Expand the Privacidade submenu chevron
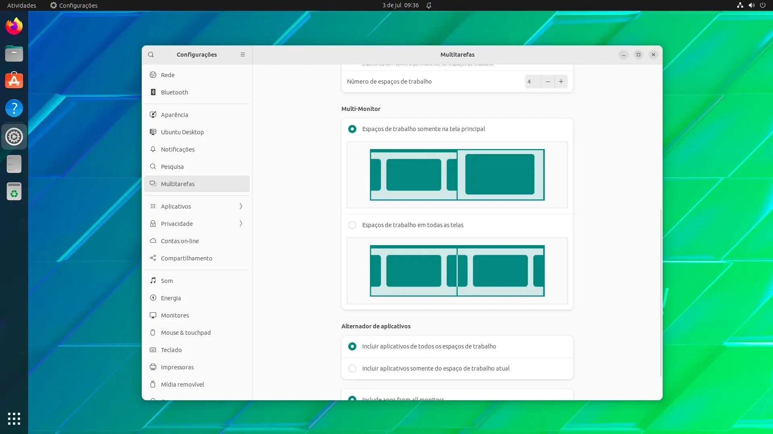Viewport: 773px width, 434px height. (241, 224)
